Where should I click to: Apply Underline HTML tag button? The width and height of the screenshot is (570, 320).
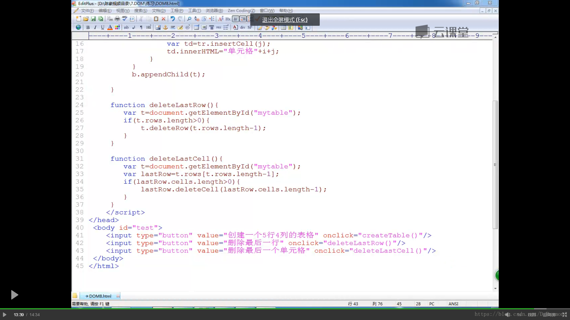click(102, 27)
